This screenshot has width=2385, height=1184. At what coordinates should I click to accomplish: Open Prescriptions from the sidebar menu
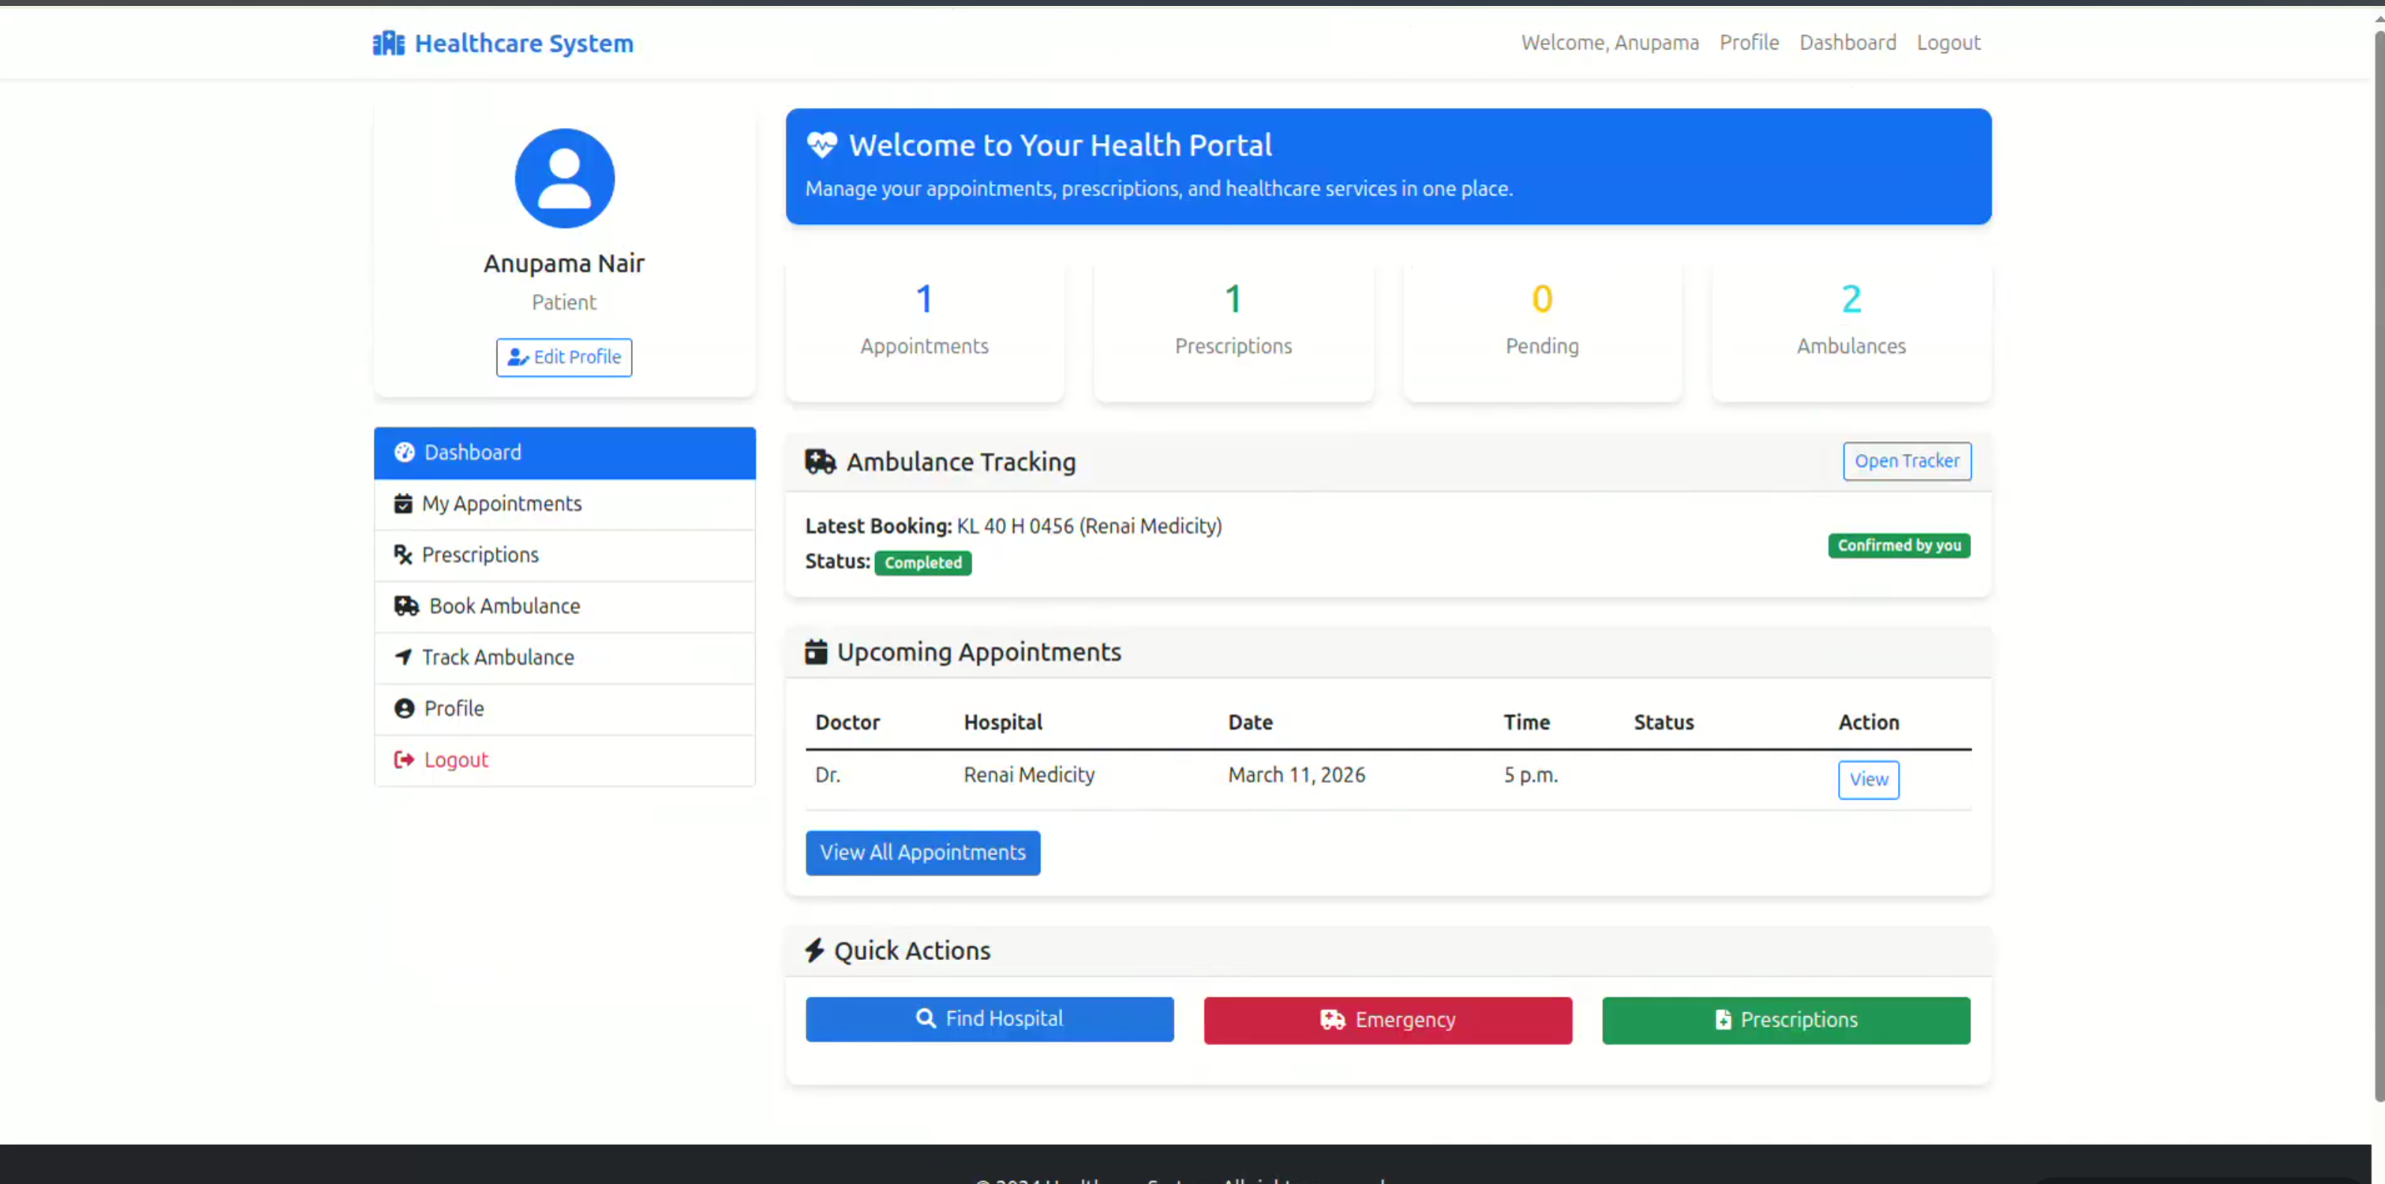point(564,556)
